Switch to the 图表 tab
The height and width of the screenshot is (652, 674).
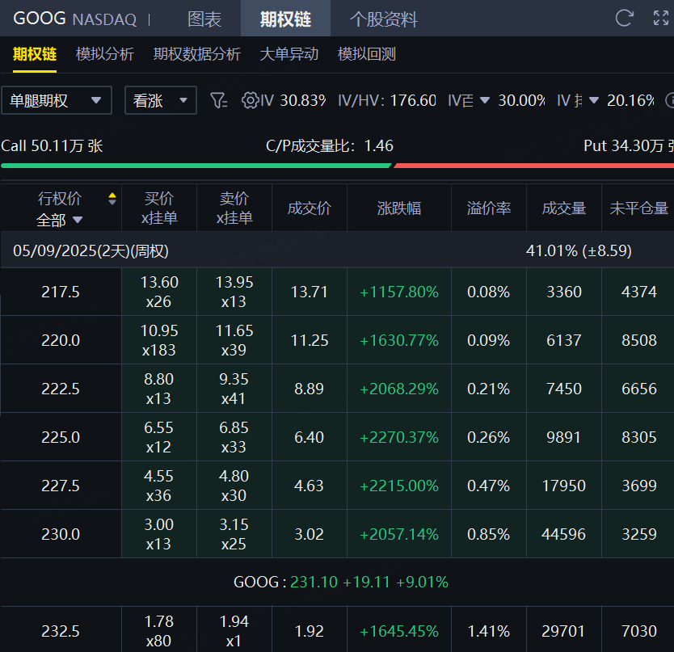point(204,19)
